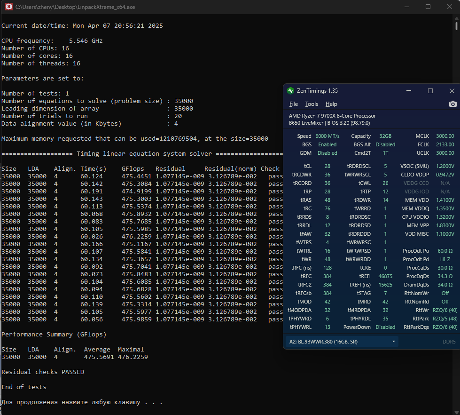Click the Russian press-any-key prompt line
460x415 pixels.
(x=82, y=402)
